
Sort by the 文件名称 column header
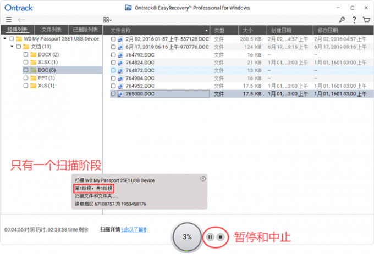click(156, 30)
